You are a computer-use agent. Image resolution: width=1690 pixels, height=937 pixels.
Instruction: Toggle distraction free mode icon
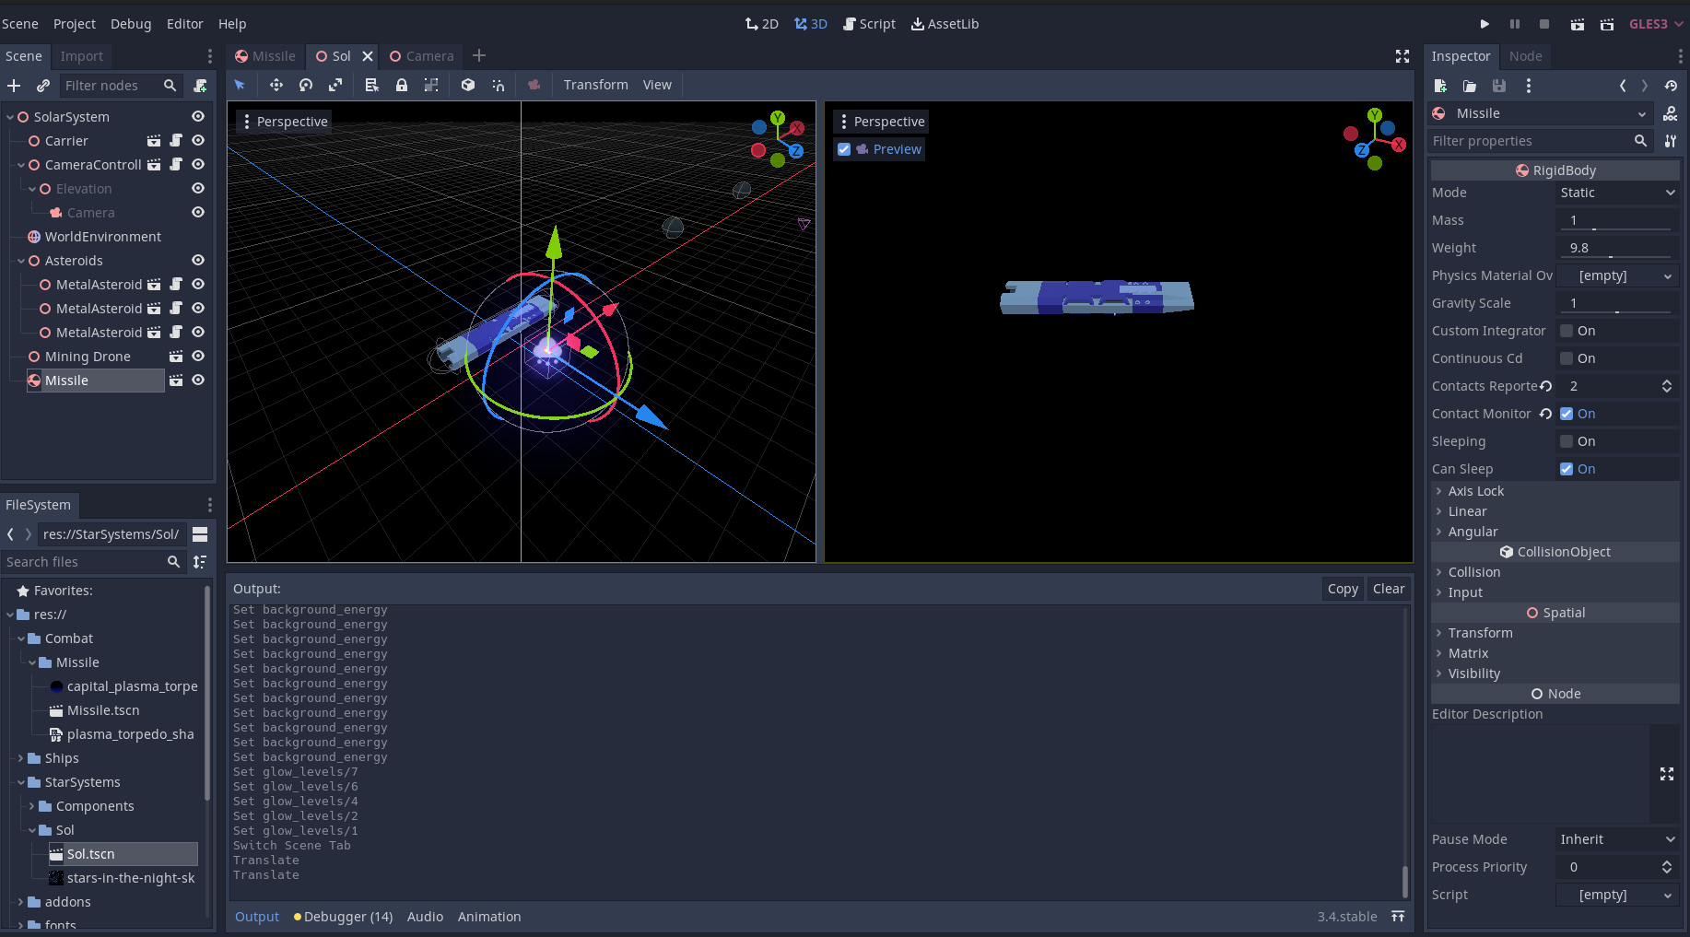1402,56
